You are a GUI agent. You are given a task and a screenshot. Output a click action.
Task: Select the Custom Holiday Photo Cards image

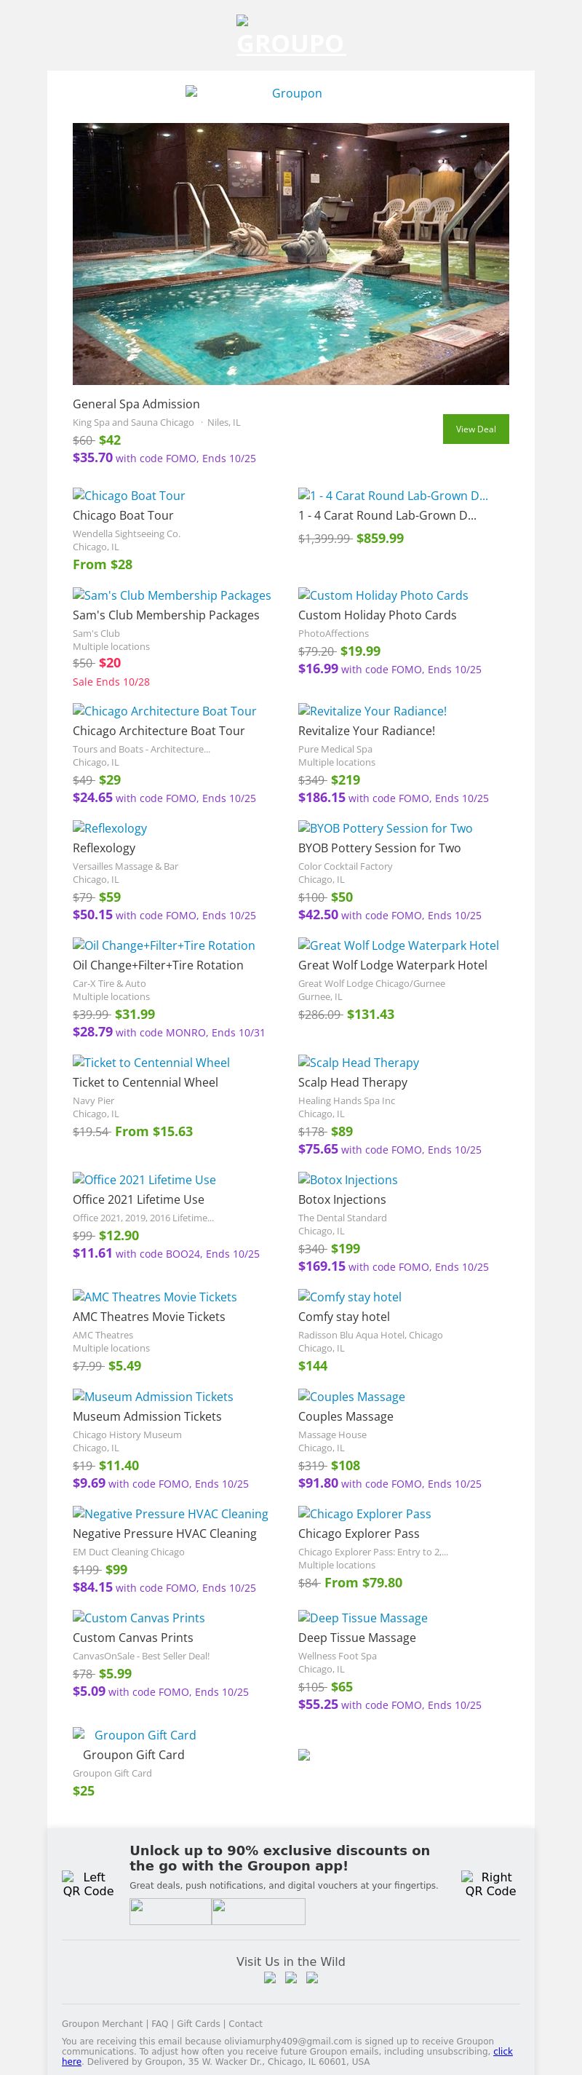click(x=383, y=595)
